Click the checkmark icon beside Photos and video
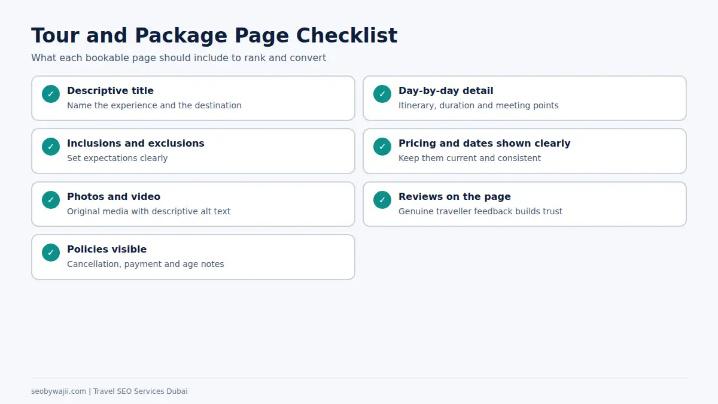Viewport: 718px width, 404px height. (x=51, y=200)
